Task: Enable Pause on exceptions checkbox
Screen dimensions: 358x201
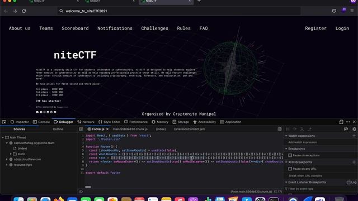Action: point(290,155)
